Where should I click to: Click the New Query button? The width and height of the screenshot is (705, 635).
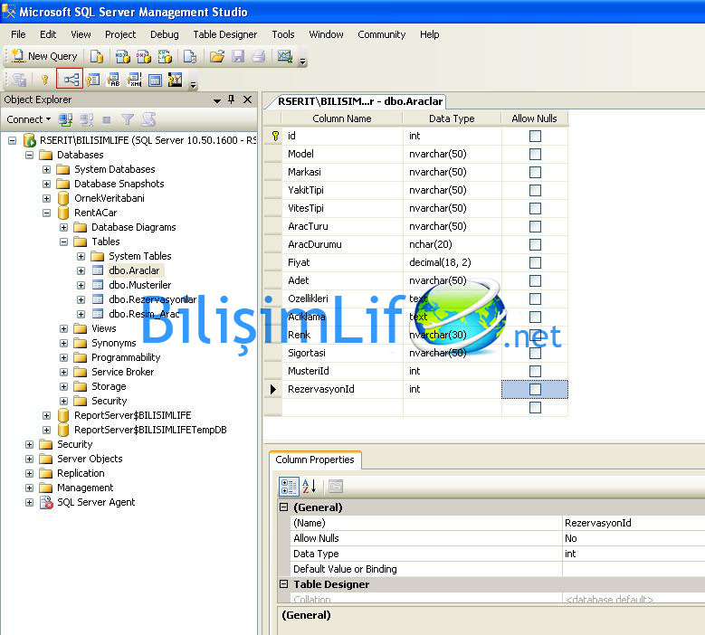click(44, 56)
